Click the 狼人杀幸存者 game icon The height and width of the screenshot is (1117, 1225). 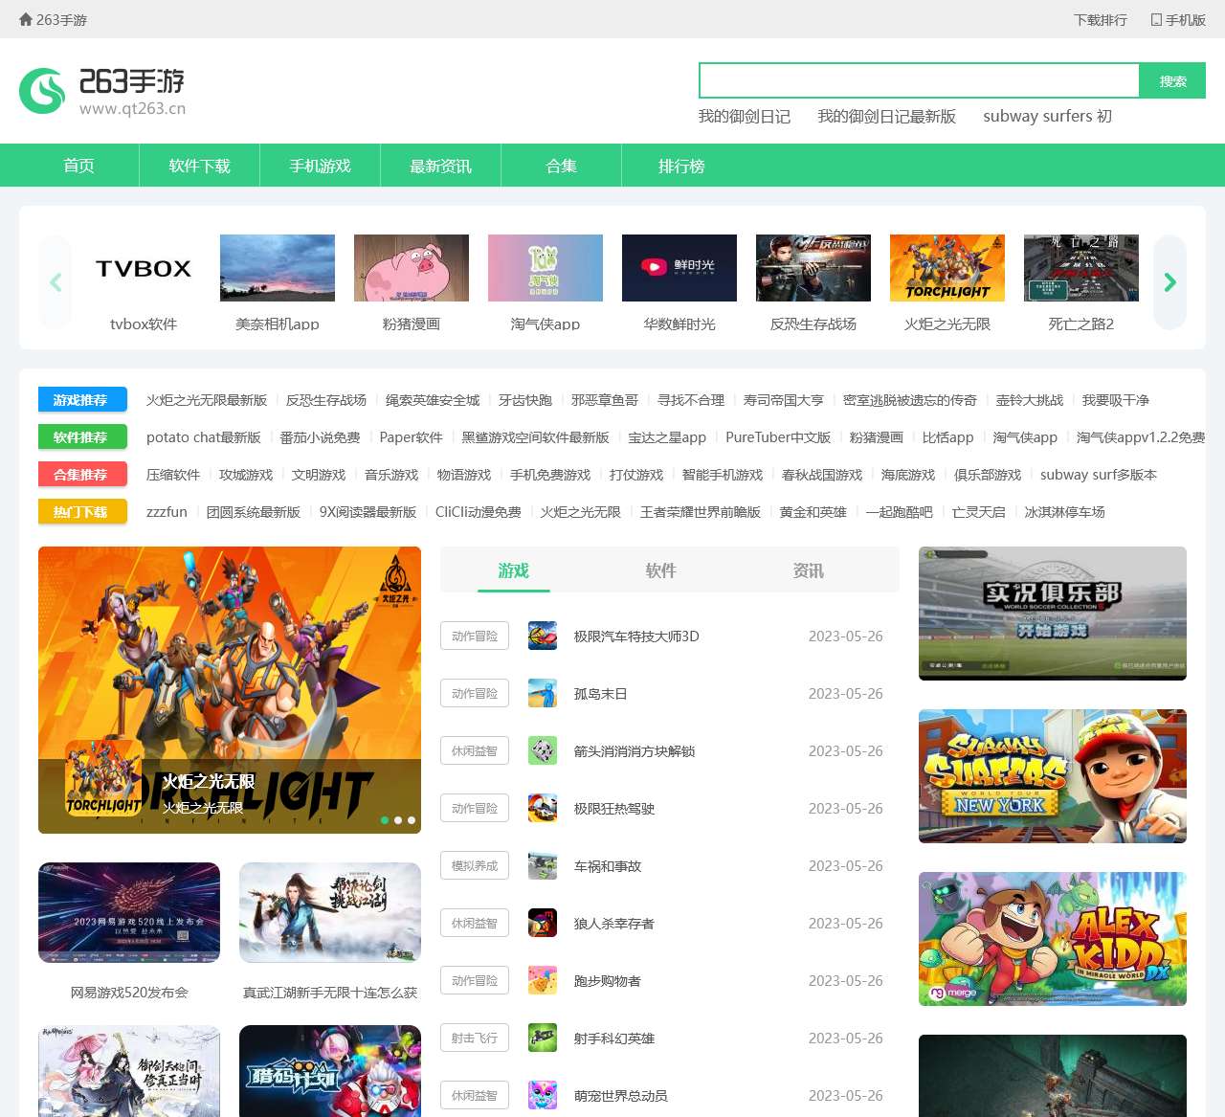[543, 923]
